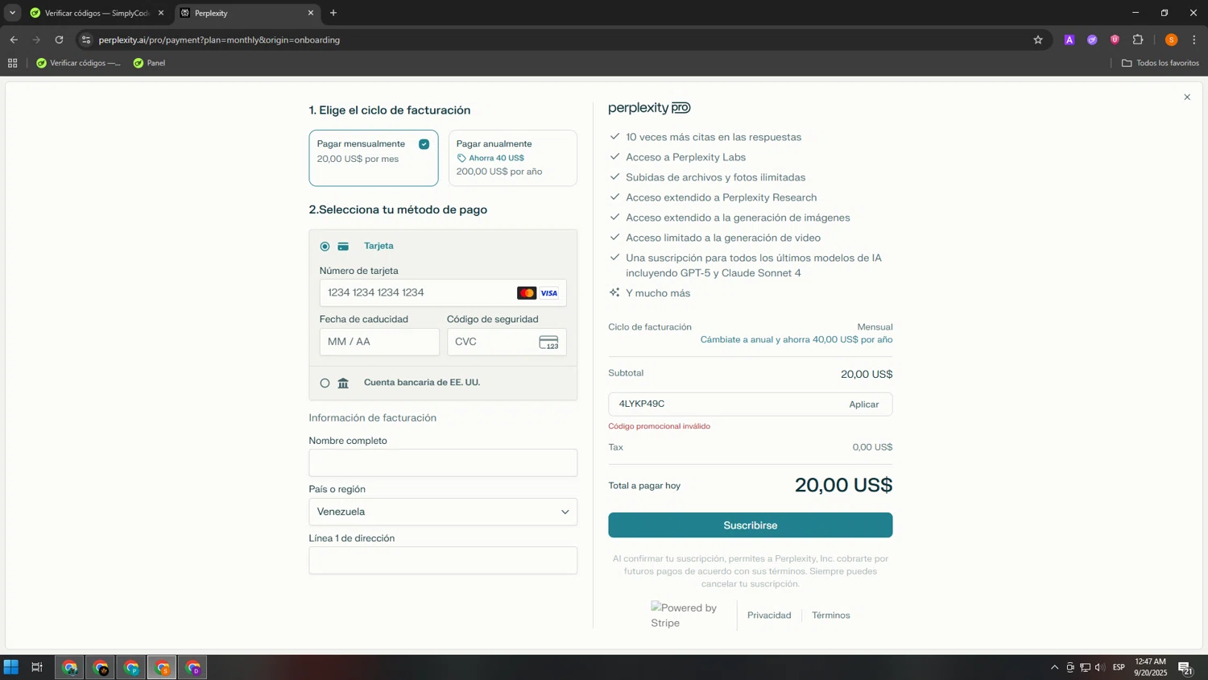The image size is (1208, 680).
Task: Open the apps grid in bookmarks bar
Action: (x=12, y=63)
